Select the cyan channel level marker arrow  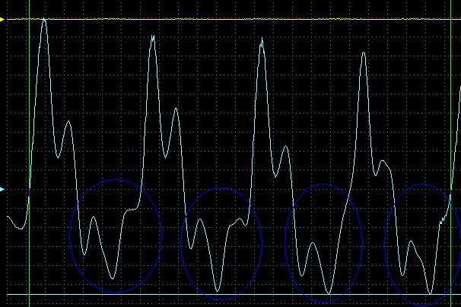pos(2,189)
